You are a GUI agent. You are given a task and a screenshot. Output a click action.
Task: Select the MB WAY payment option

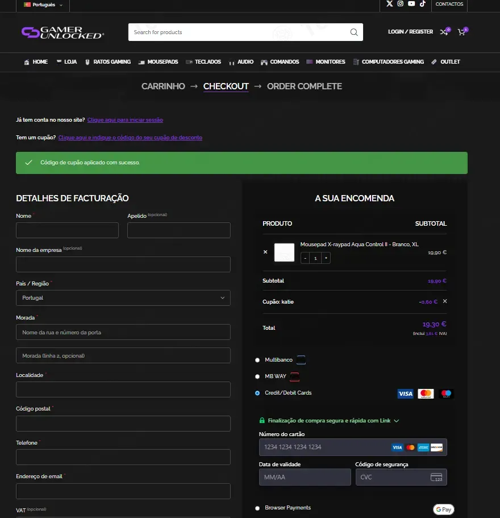[x=257, y=376]
